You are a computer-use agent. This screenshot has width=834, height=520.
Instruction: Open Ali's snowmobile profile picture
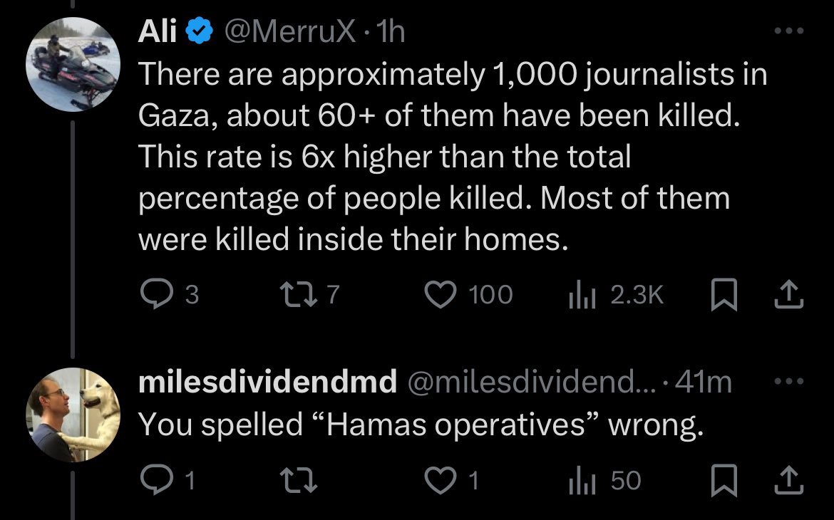[73, 64]
